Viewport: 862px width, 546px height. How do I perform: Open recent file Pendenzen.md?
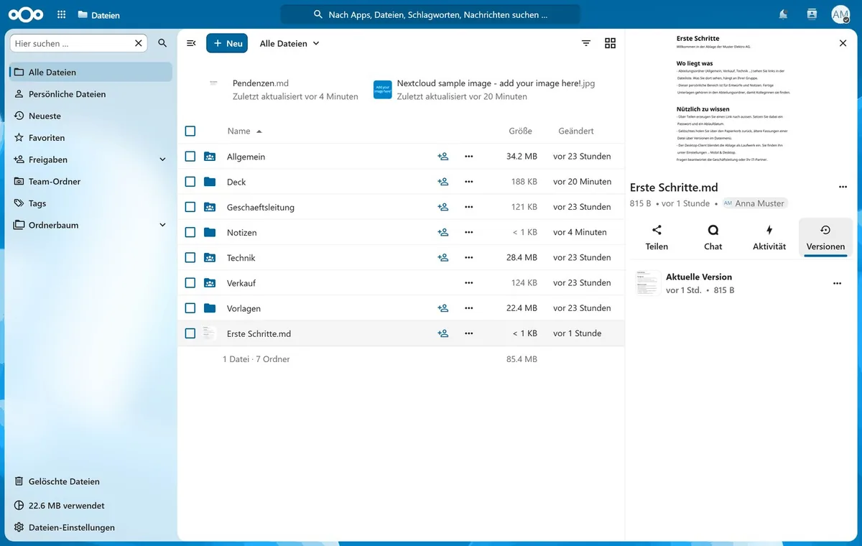(283, 90)
